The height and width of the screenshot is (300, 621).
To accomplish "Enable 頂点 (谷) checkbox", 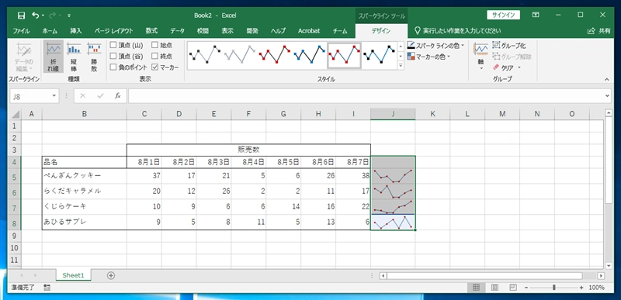I will (x=113, y=56).
